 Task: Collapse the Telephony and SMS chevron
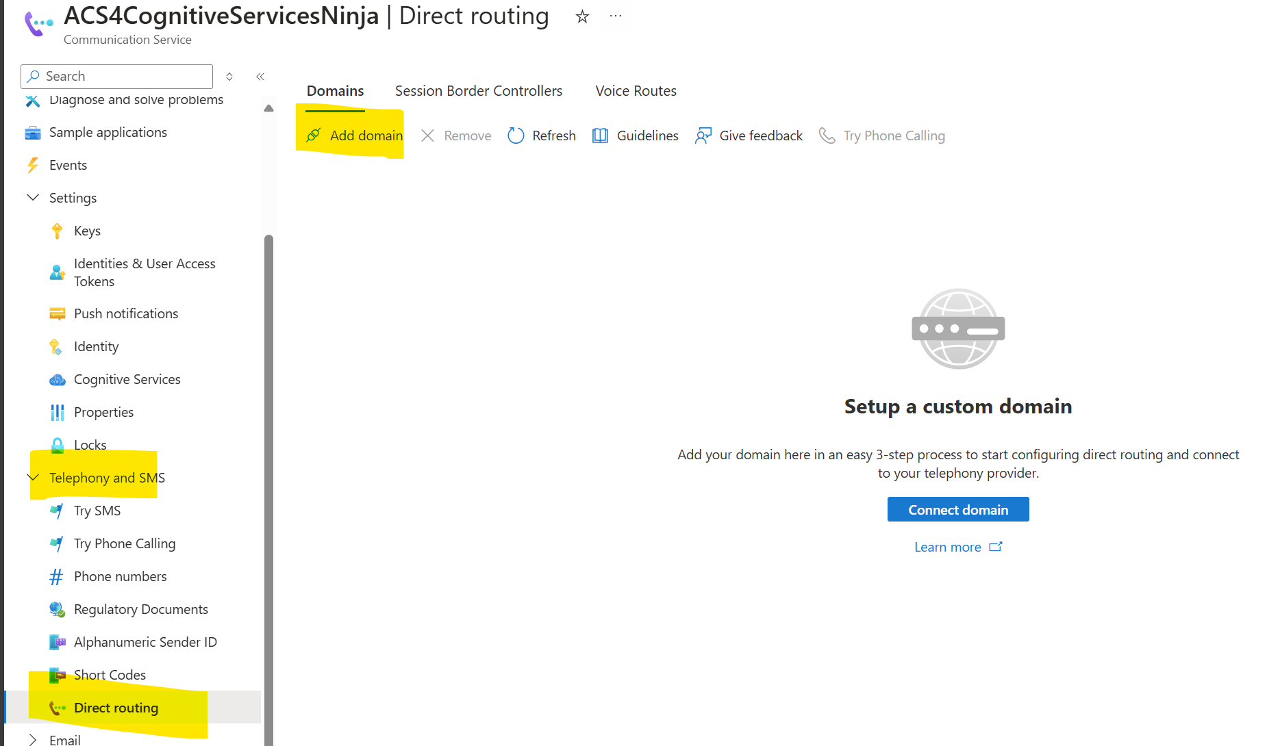pyautogui.click(x=32, y=478)
